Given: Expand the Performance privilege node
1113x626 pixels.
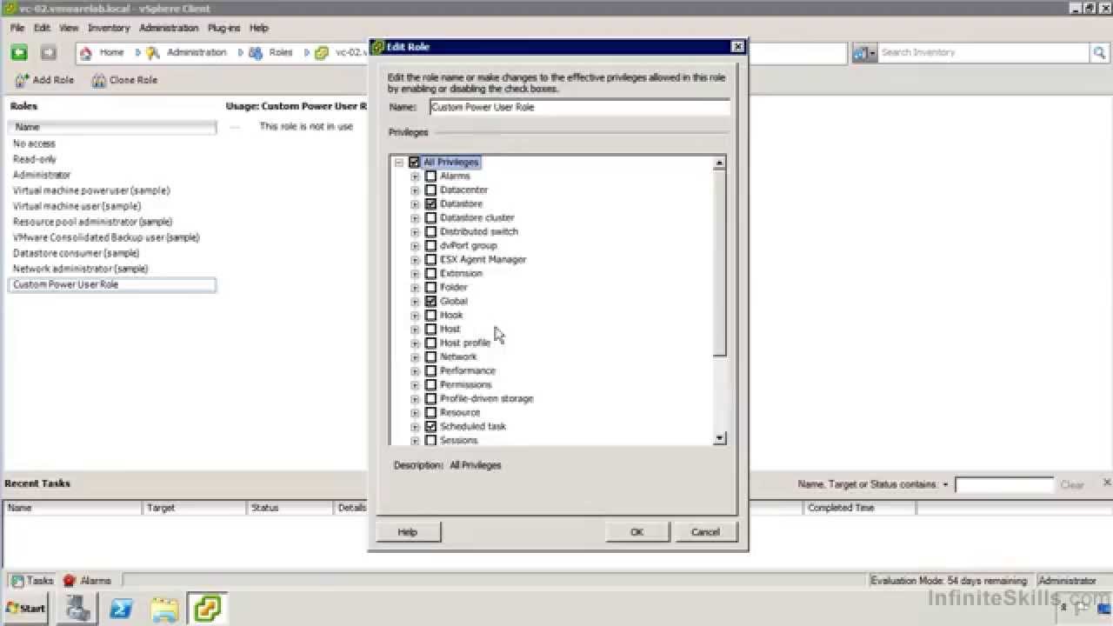Looking at the screenshot, I should pyautogui.click(x=415, y=371).
